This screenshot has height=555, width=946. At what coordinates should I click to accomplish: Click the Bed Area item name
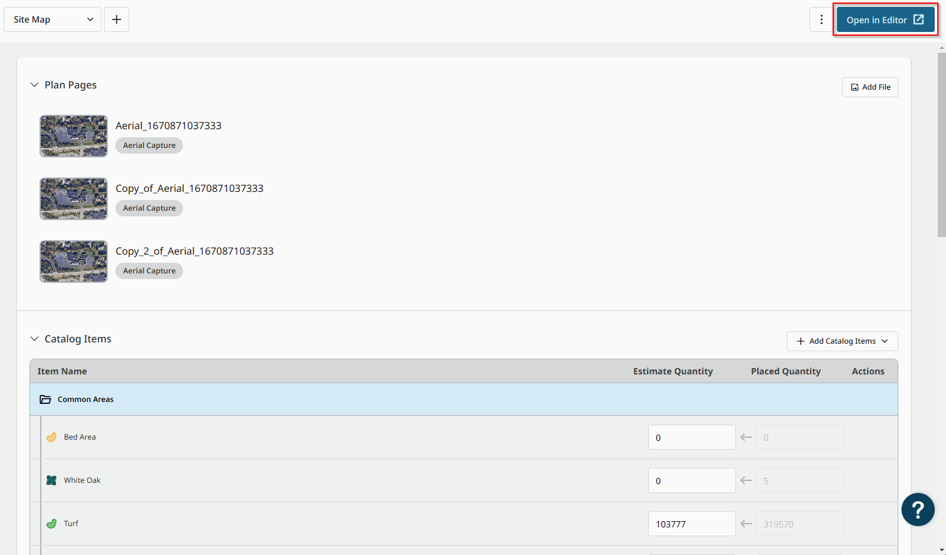(x=80, y=437)
